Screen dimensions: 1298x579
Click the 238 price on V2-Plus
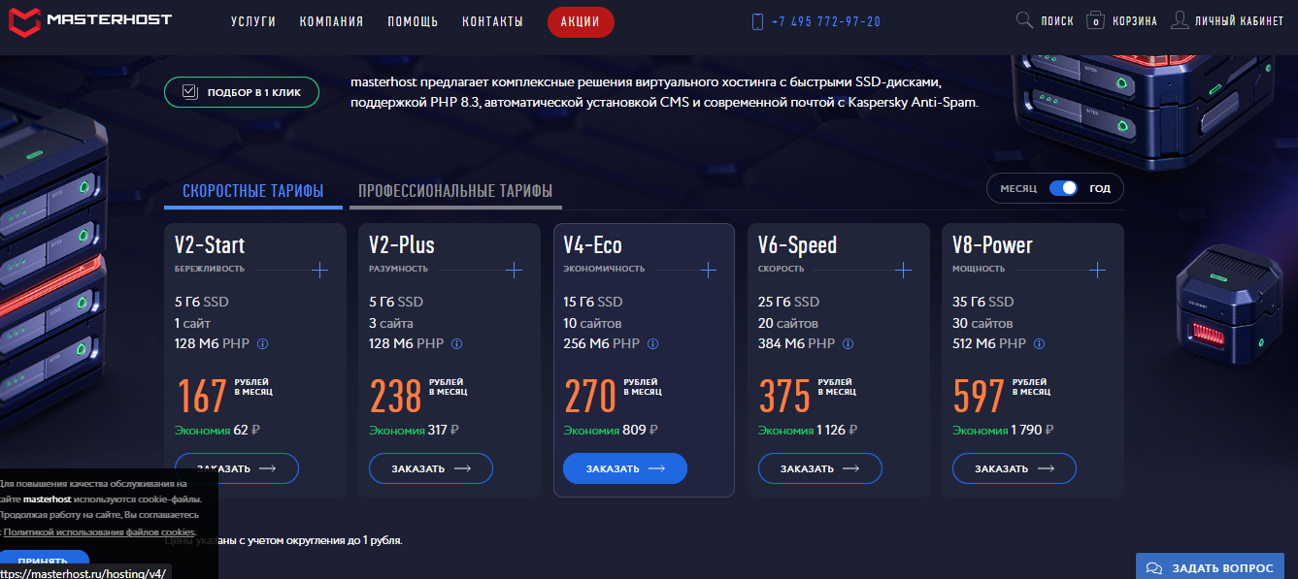[x=396, y=396]
